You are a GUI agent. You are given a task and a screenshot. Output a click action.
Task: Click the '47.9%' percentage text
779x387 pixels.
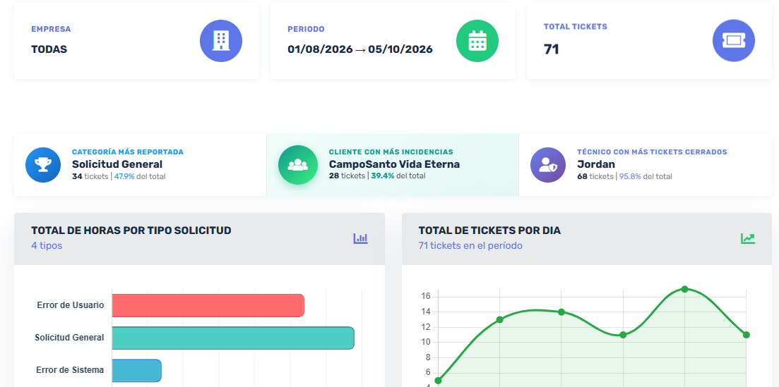pos(124,176)
